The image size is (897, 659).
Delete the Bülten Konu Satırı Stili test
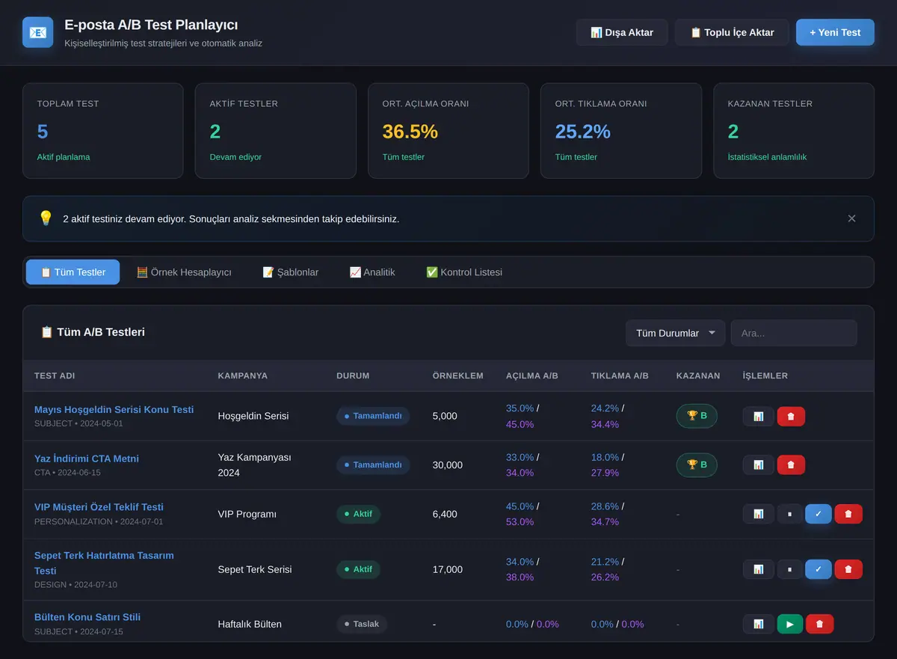coord(820,624)
